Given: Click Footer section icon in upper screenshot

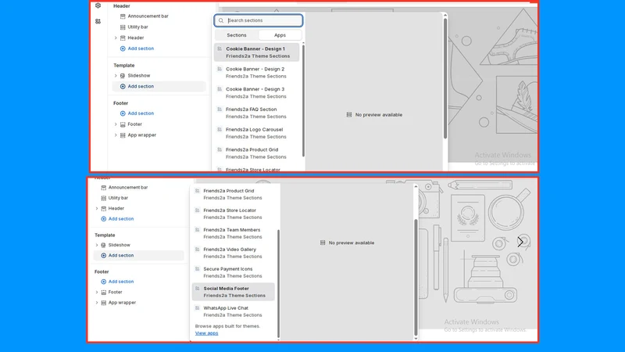Looking at the screenshot, I should (x=123, y=124).
